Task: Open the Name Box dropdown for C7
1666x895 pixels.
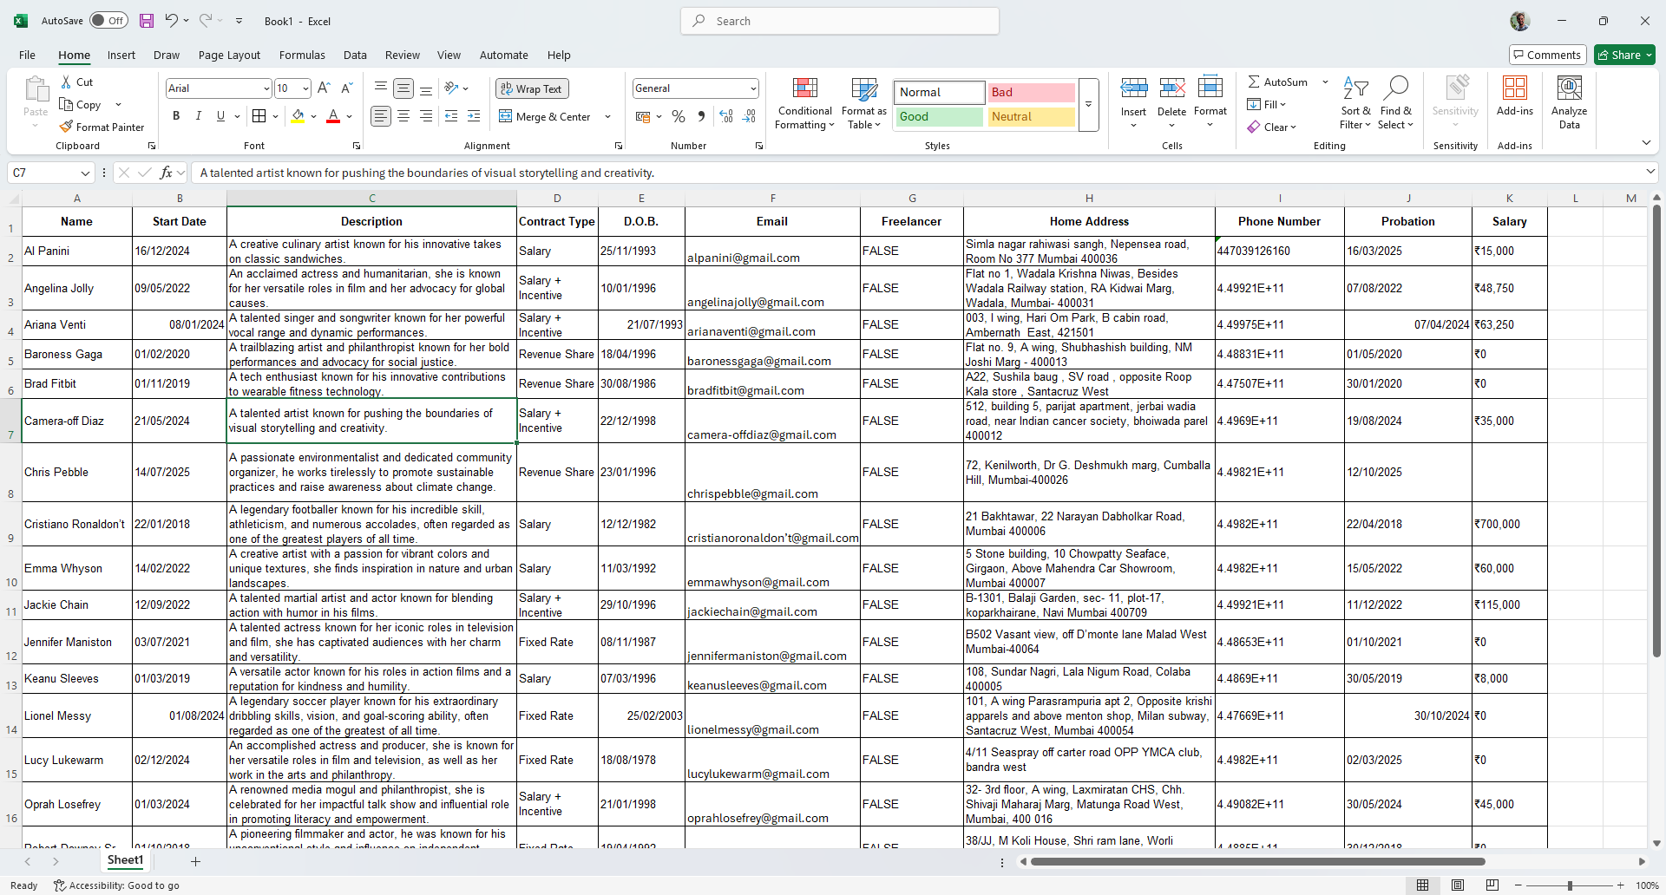Action: (85, 173)
